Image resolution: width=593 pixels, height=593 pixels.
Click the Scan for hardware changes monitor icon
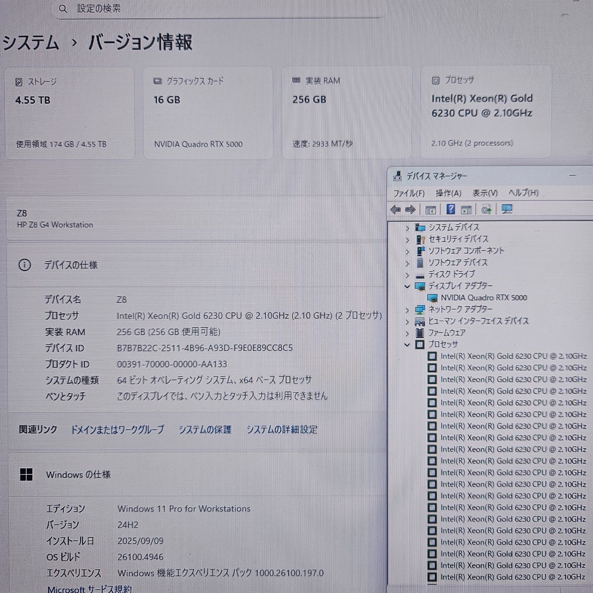(x=507, y=209)
